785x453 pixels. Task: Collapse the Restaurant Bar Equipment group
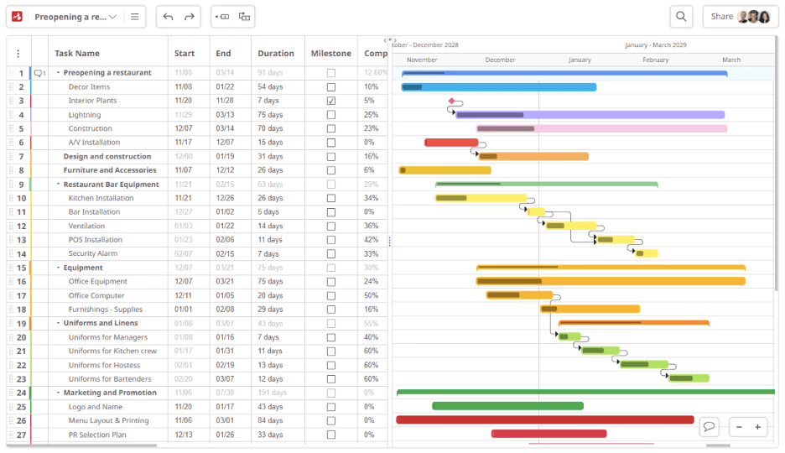click(58, 185)
